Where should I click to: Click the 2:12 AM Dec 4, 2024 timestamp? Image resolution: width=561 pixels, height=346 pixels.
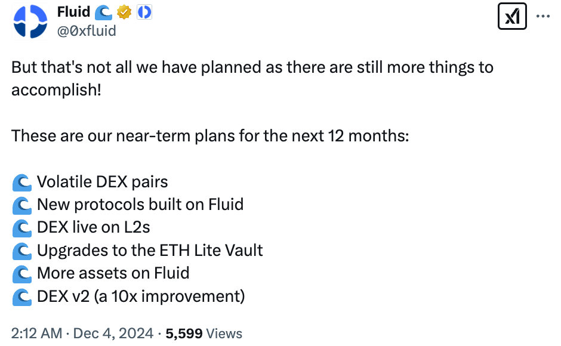tap(82, 333)
